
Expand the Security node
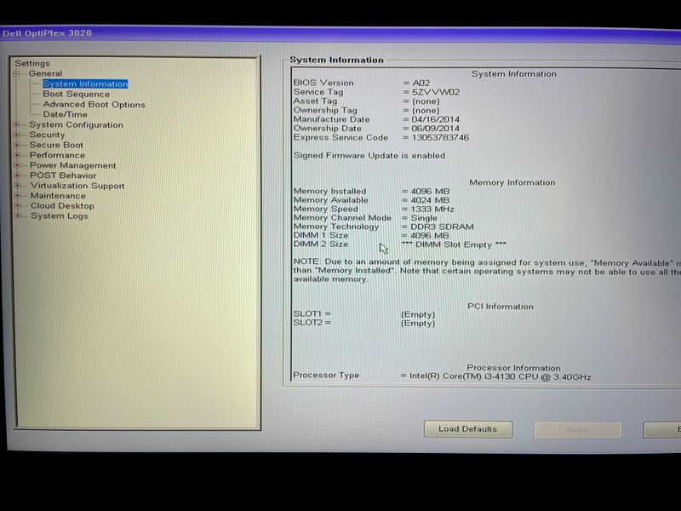[x=17, y=135]
